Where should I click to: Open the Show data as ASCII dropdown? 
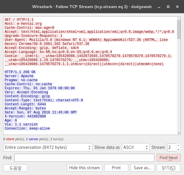[x=135, y=147]
